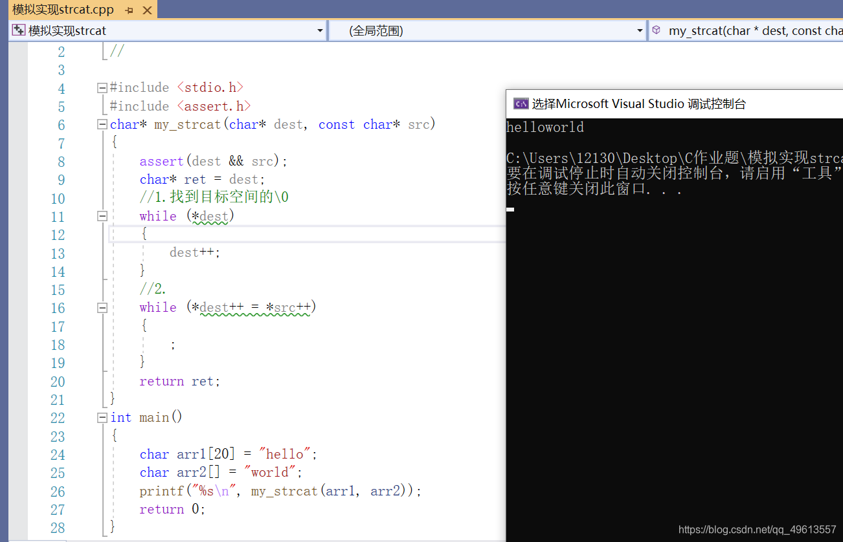Click line number 12 in the gutter
Image resolution: width=843 pixels, height=542 pixels.
[x=58, y=235]
